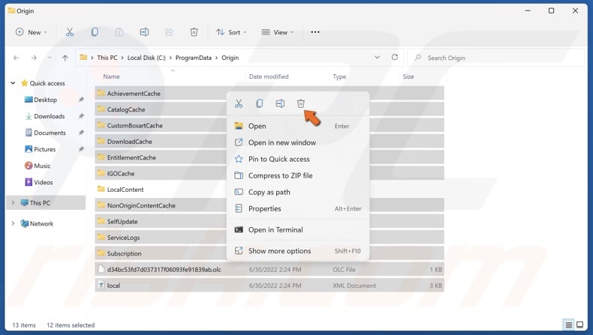
Task: Switch to large thumbnails view in status bar
Action: coord(579,325)
